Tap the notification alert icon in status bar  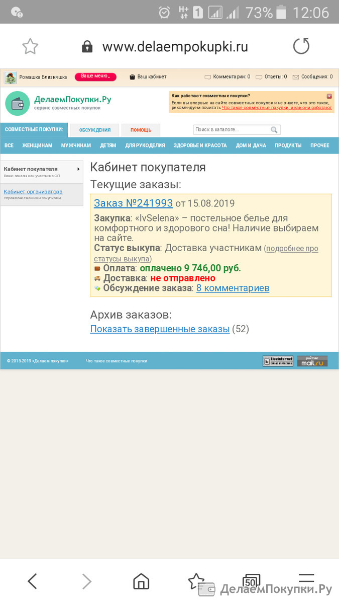17,12
